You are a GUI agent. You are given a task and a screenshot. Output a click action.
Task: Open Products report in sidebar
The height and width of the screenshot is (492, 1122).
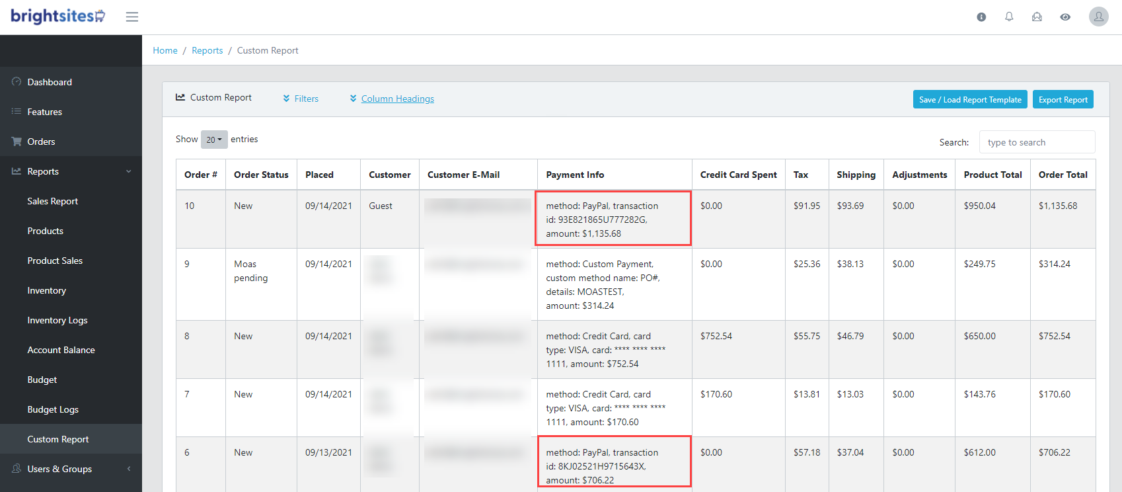[46, 231]
